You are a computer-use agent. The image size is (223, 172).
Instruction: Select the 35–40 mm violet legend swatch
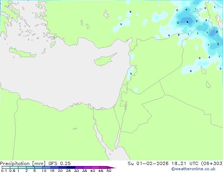pos(87,167)
